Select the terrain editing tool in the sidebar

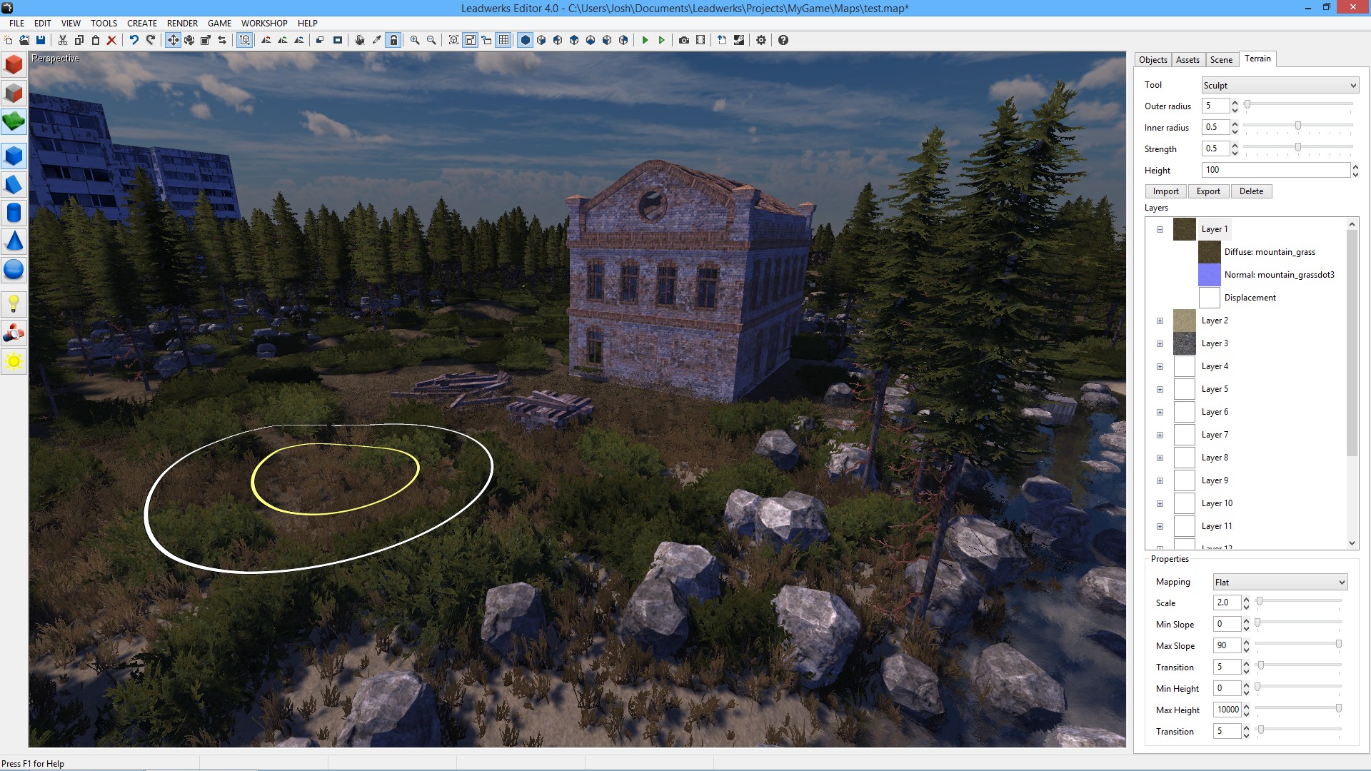(13, 121)
